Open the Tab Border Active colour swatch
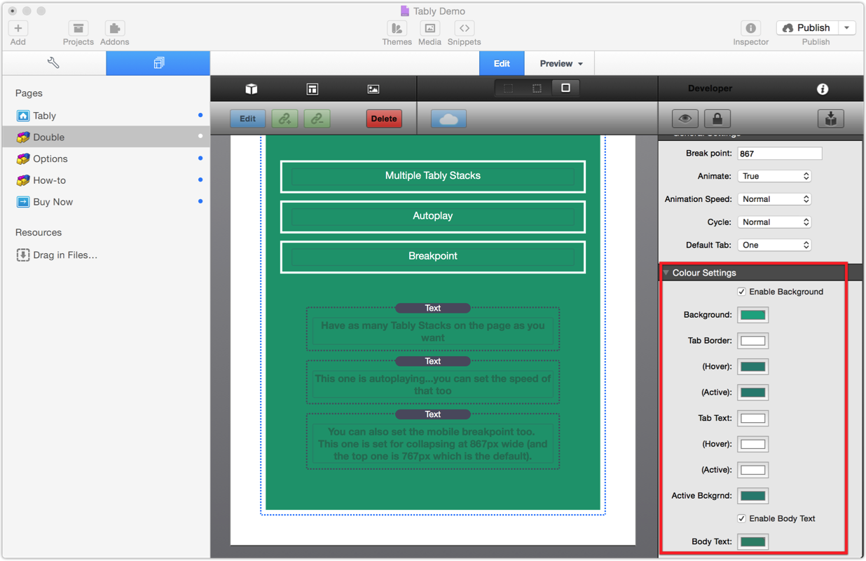The height and width of the screenshot is (561, 866). 753,393
